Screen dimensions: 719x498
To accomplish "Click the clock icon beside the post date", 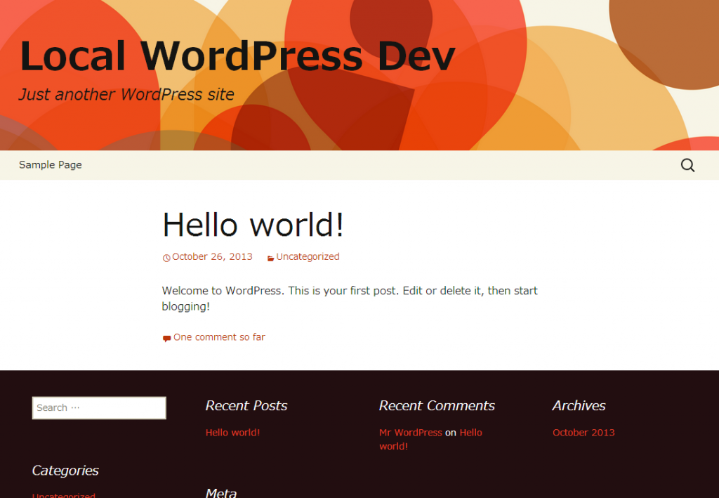I will coord(166,258).
